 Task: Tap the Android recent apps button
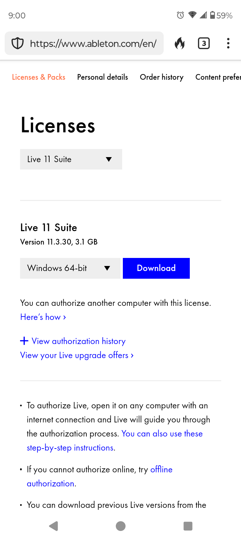click(x=188, y=526)
